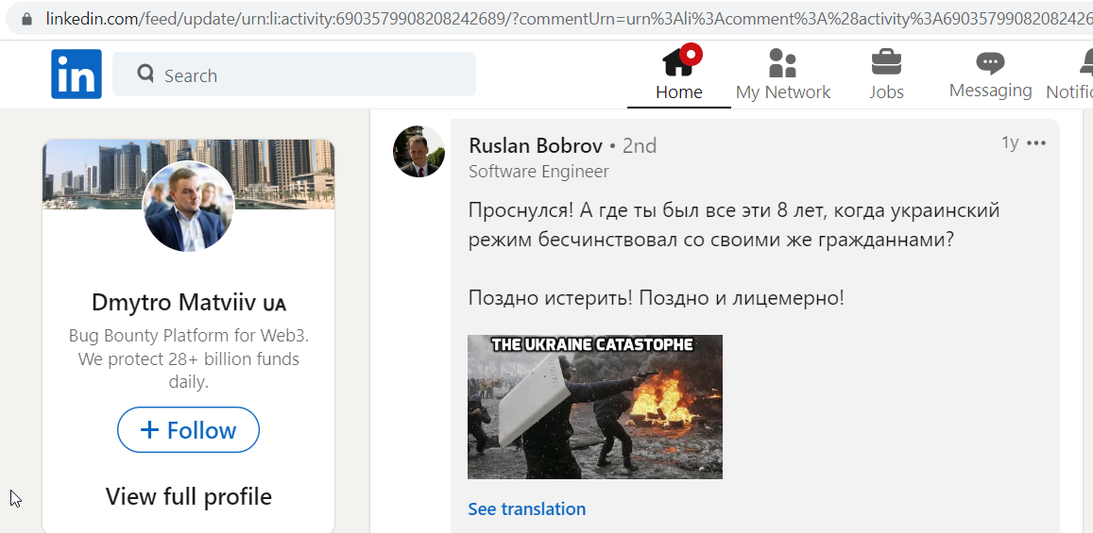Open The Ukraine Catastrophe image

tap(594, 407)
